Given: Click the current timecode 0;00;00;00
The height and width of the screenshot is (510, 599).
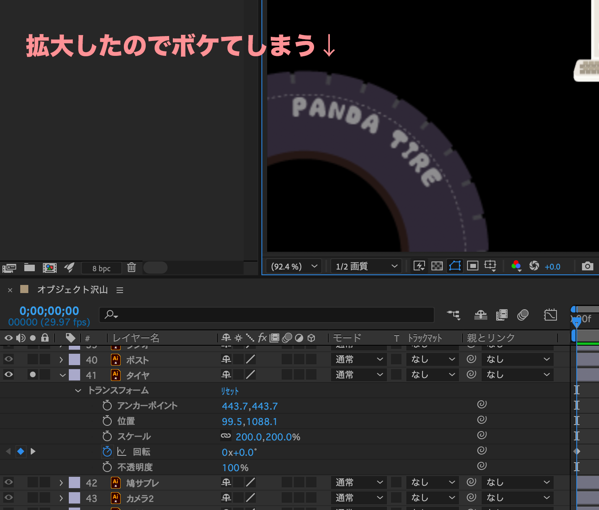Looking at the screenshot, I should click(49, 311).
